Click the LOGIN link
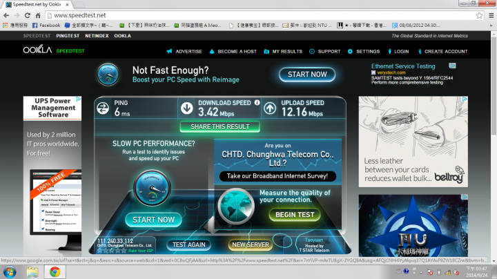 pyautogui.click(x=399, y=51)
